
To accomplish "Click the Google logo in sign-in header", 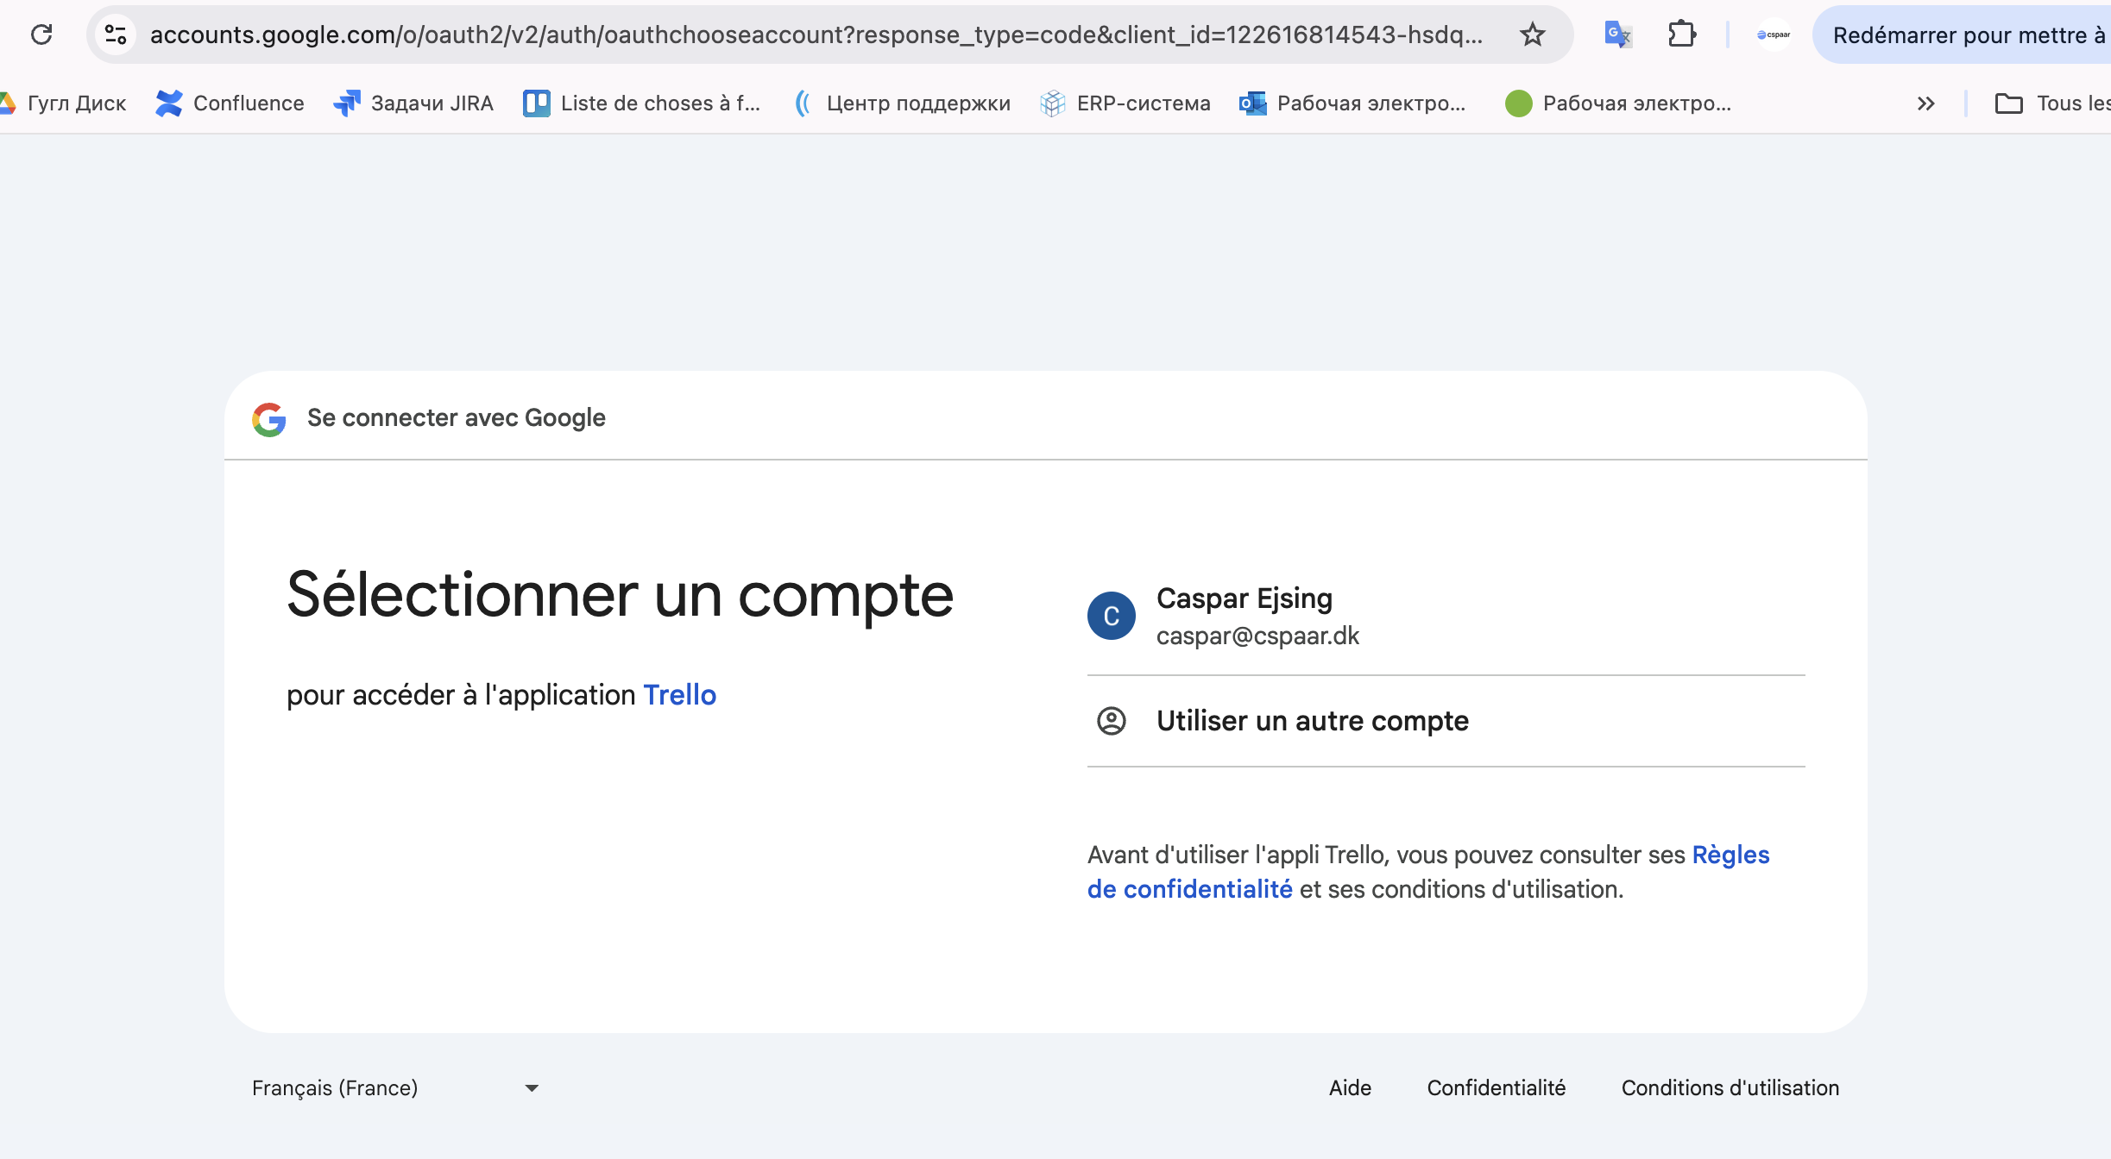I will click(x=269, y=419).
